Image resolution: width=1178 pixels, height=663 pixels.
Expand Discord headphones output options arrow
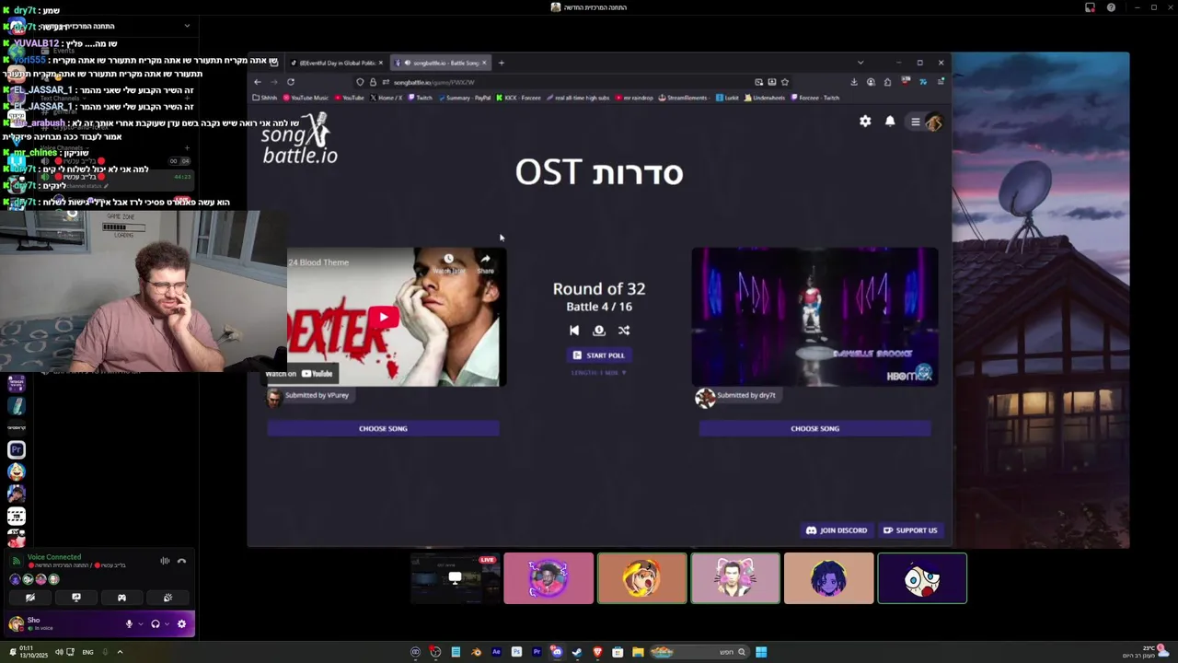(167, 624)
